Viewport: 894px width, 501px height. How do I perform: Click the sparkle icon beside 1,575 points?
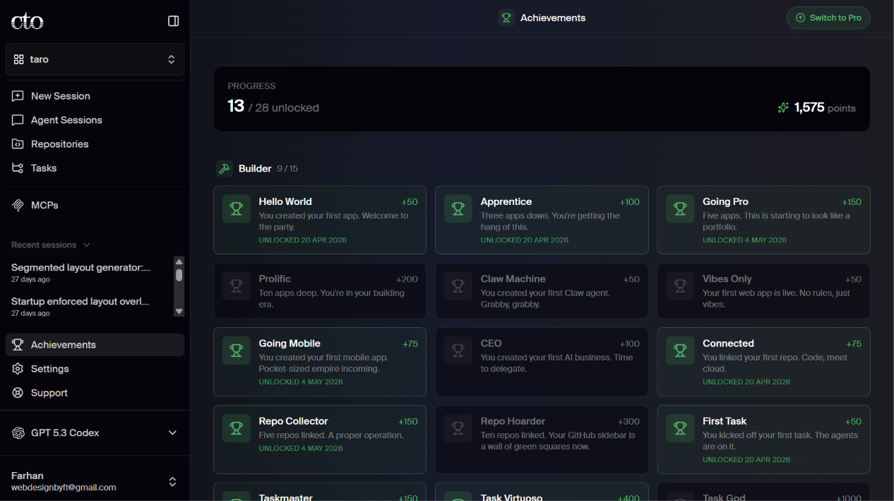click(783, 107)
